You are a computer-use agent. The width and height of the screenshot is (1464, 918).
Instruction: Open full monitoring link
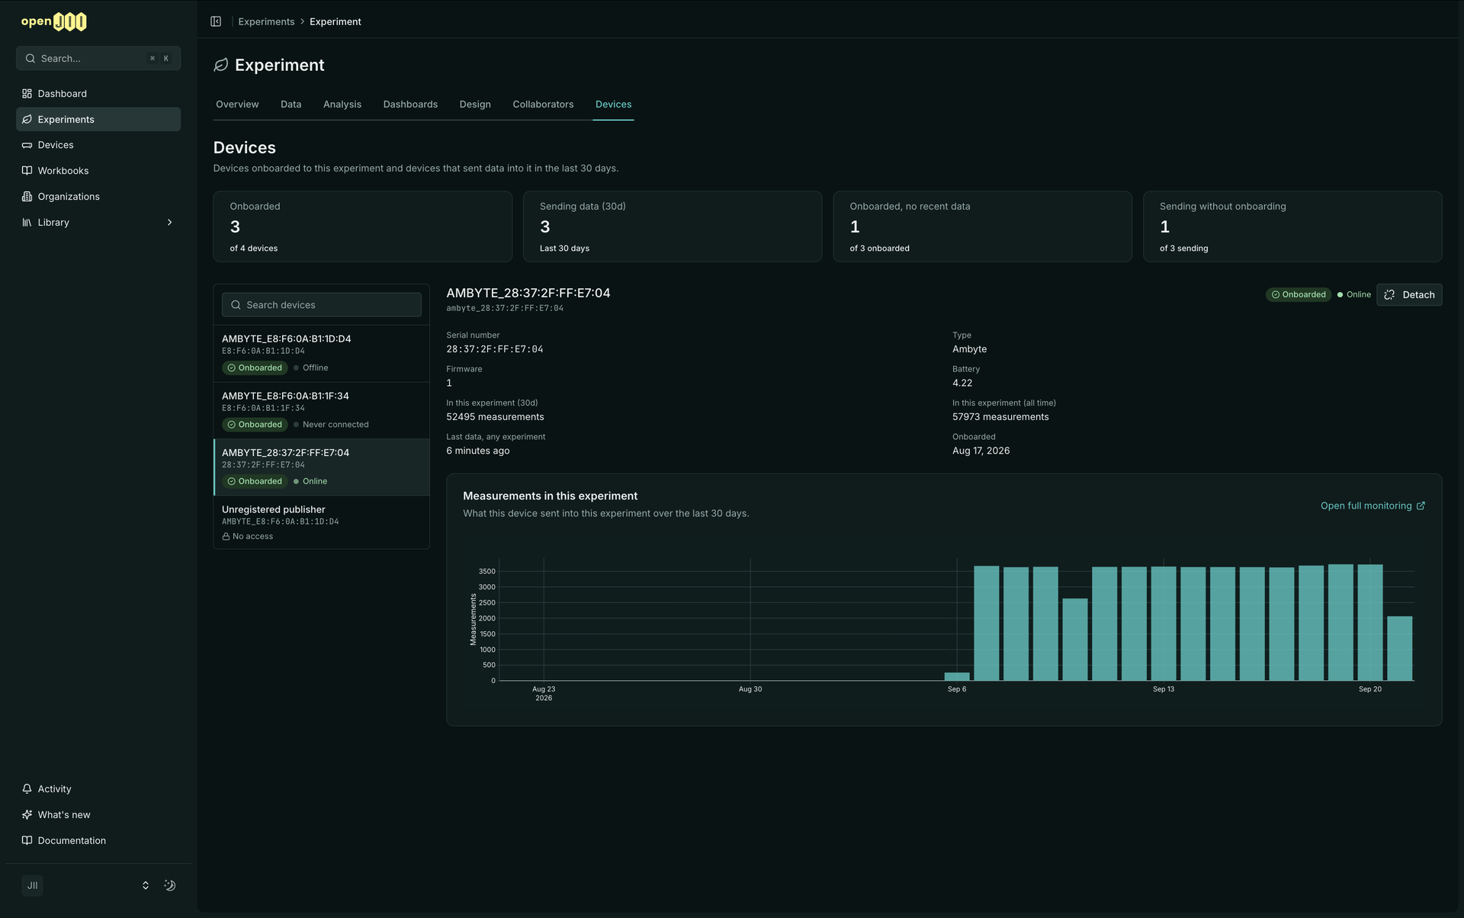pyautogui.click(x=1372, y=506)
